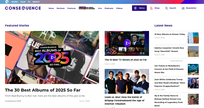
Task: Select the MUSIC tab in top bar
Action: tap(15, 2)
